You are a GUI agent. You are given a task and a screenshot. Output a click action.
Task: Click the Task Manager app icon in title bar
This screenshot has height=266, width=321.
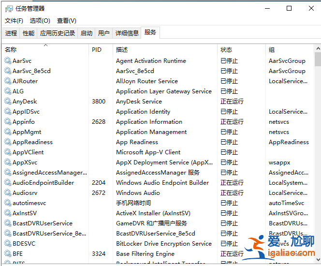[x=9, y=9]
